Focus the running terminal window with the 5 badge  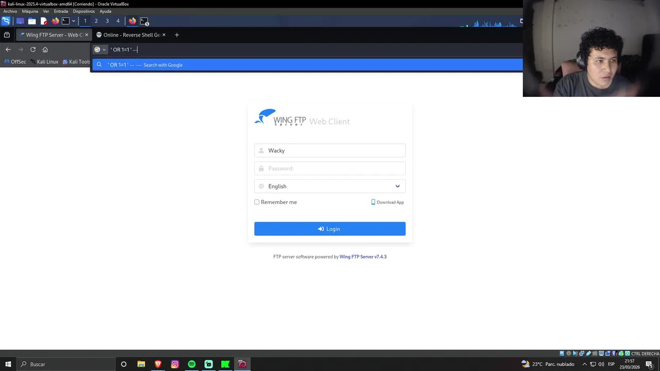(144, 21)
